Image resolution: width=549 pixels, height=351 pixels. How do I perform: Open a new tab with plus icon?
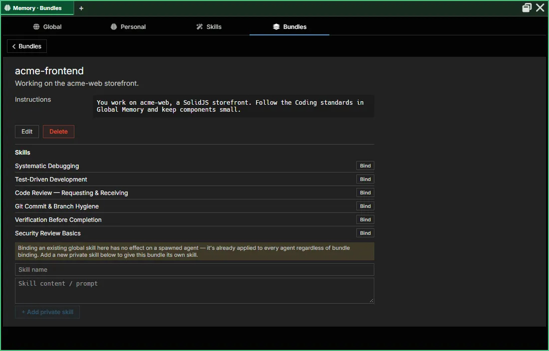point(81,8)
